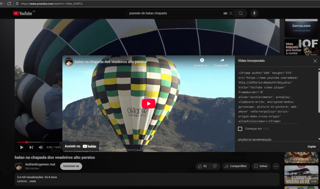Click the magnifier search button

241,13
